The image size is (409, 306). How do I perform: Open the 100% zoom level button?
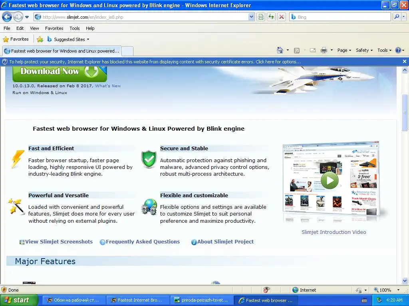(382, 290)
